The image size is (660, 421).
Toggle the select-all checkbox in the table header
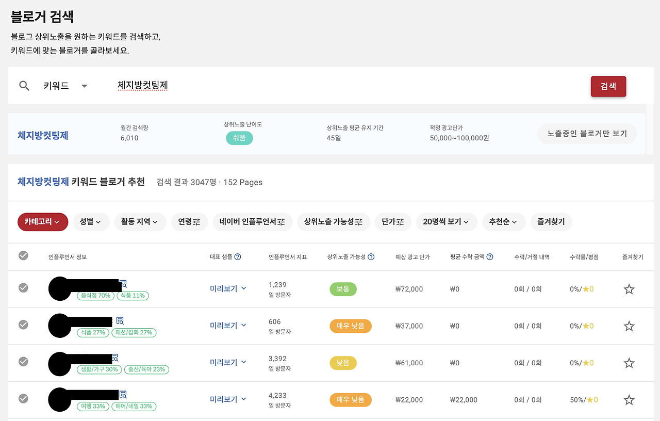(23, 255)
